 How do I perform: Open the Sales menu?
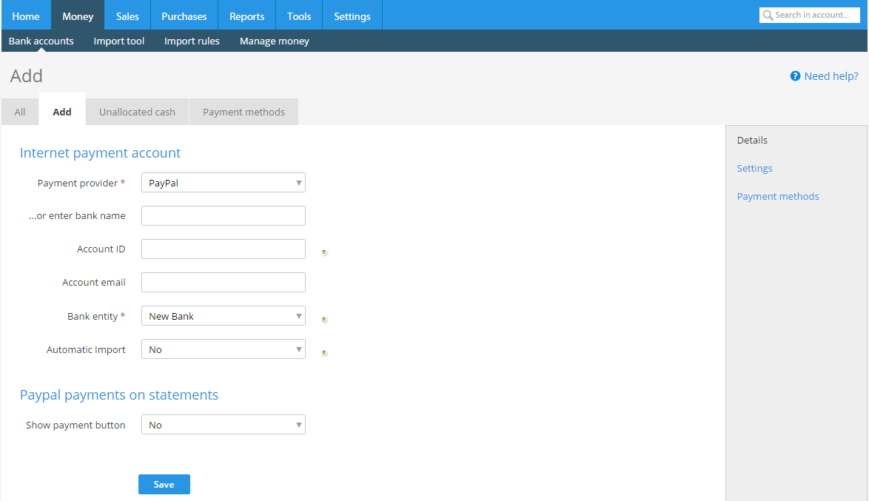tap(127, 16)
